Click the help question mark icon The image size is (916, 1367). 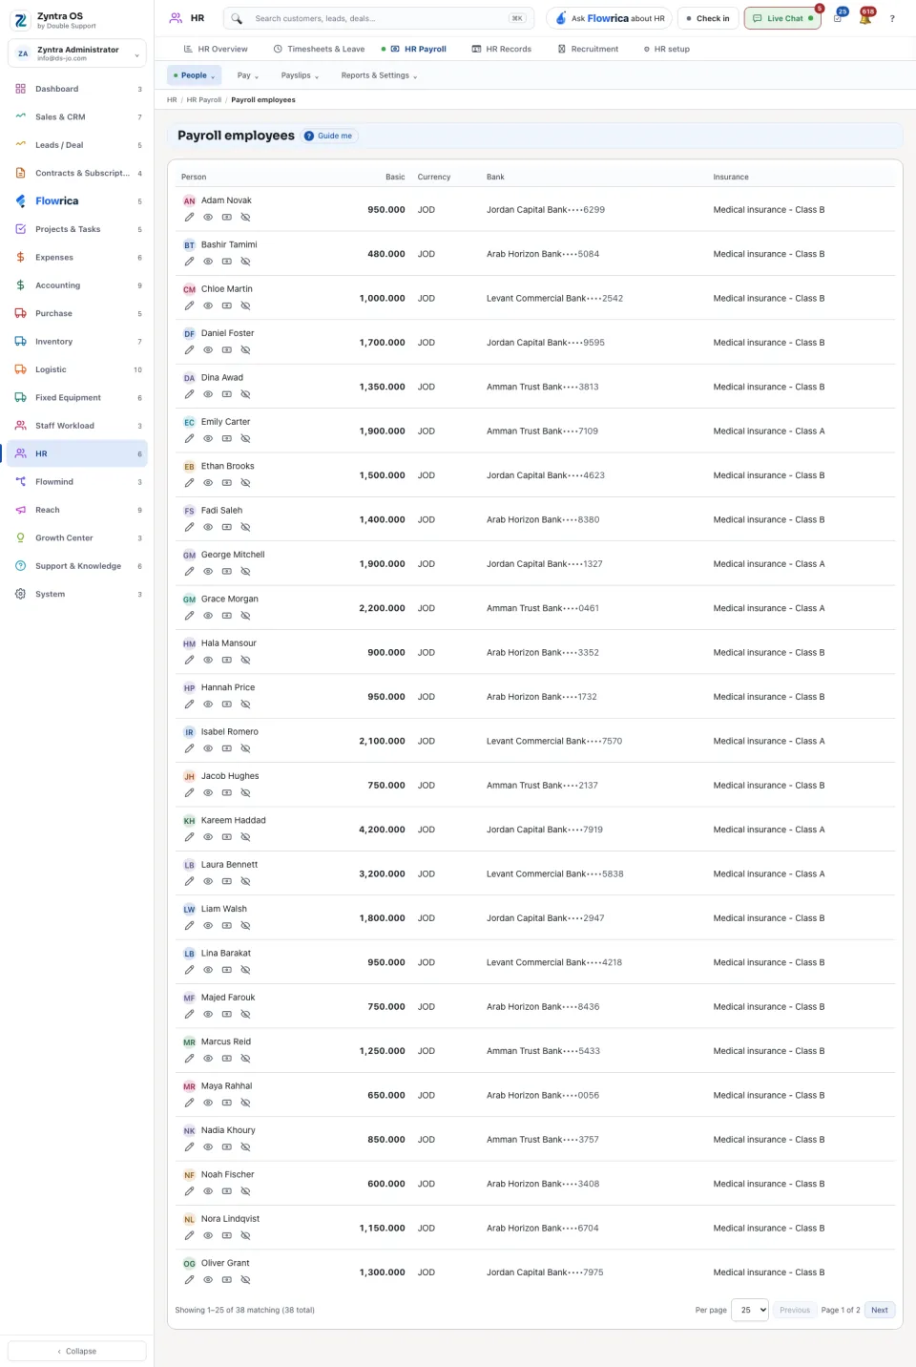892,18
